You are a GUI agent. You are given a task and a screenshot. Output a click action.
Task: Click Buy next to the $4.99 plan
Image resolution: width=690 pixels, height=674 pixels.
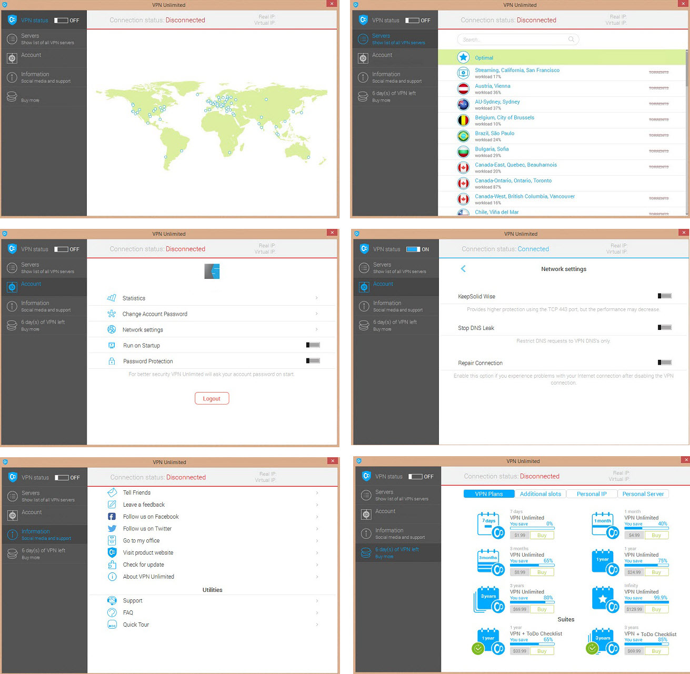(656, 535)
